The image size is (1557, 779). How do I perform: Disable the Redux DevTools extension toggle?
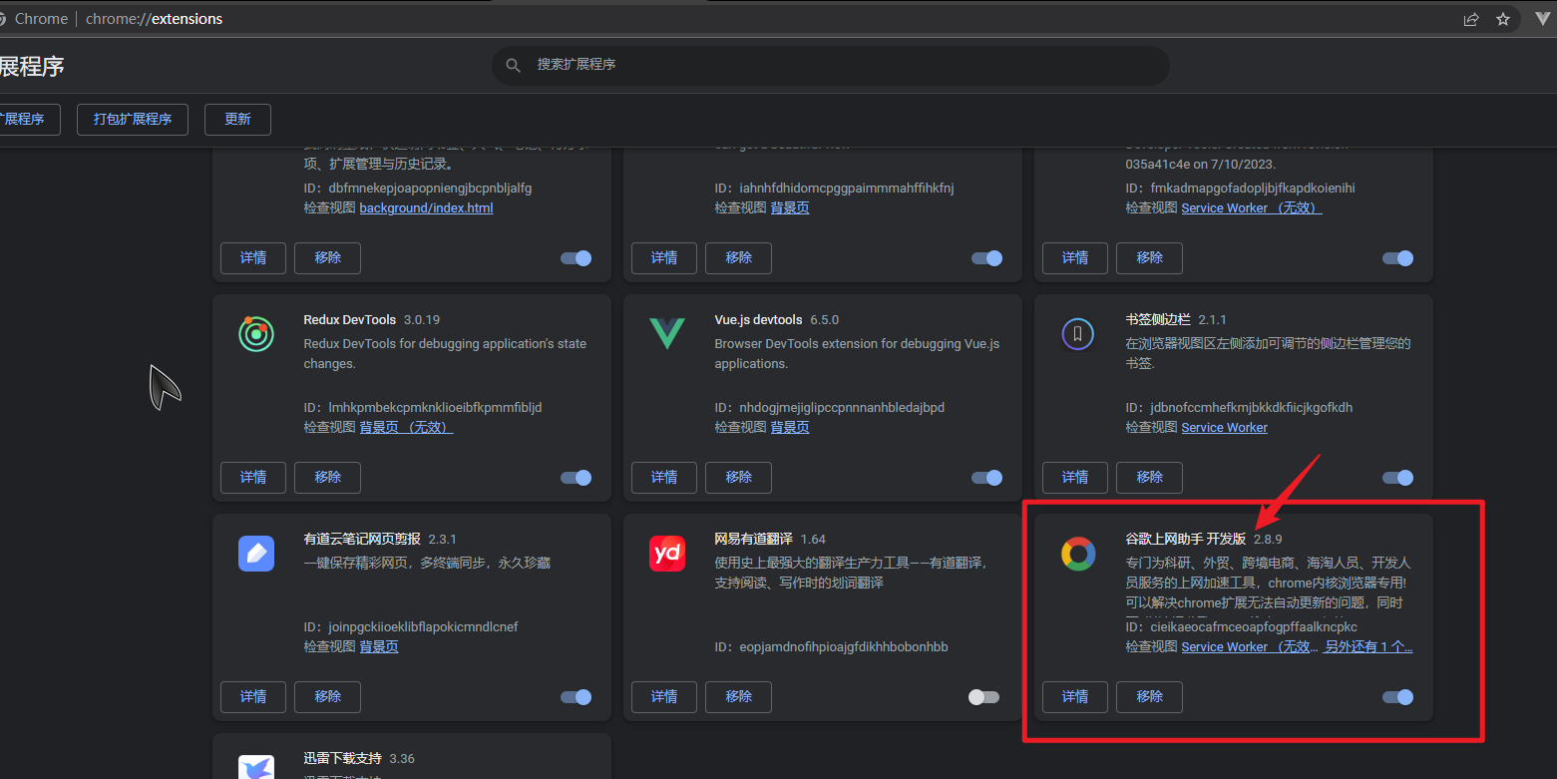[x=577, y=478]
